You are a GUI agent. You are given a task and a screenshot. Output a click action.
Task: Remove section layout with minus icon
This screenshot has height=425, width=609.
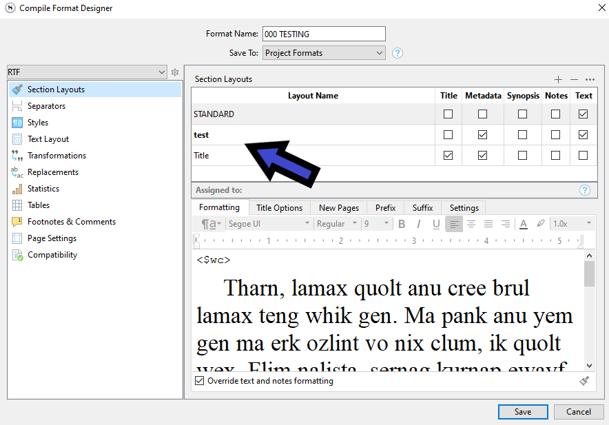tap(574, 80)
